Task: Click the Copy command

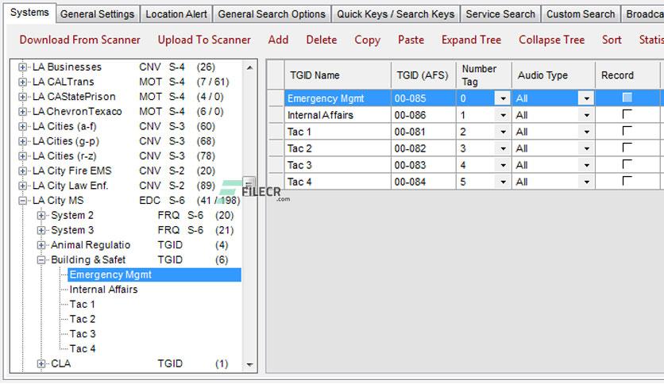Action: (367, 40)
